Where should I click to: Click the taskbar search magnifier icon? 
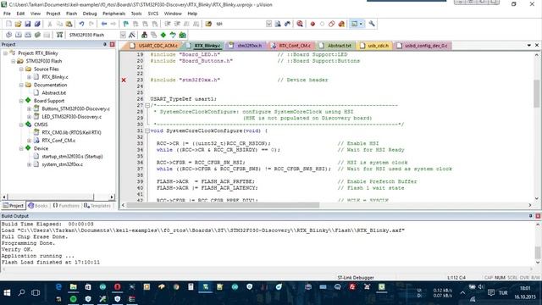click(x=21, y=293)
